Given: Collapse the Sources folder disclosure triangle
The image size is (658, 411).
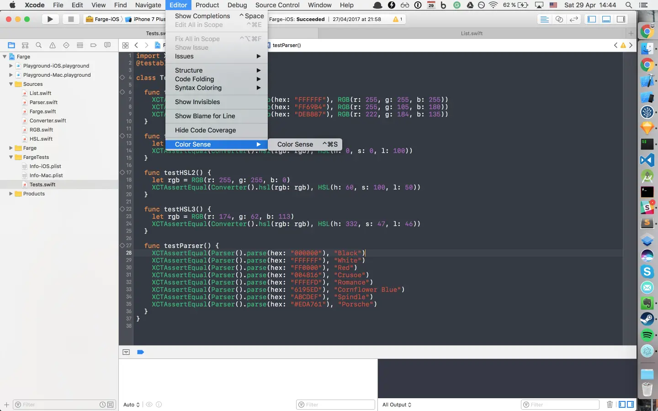Looking at the screenshot, I should click(11, 84).
